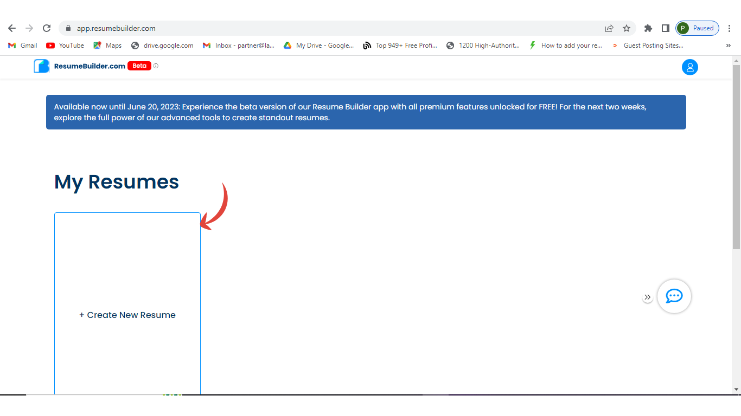
Task: Click Create New Resume card
Action: (127, 315)
